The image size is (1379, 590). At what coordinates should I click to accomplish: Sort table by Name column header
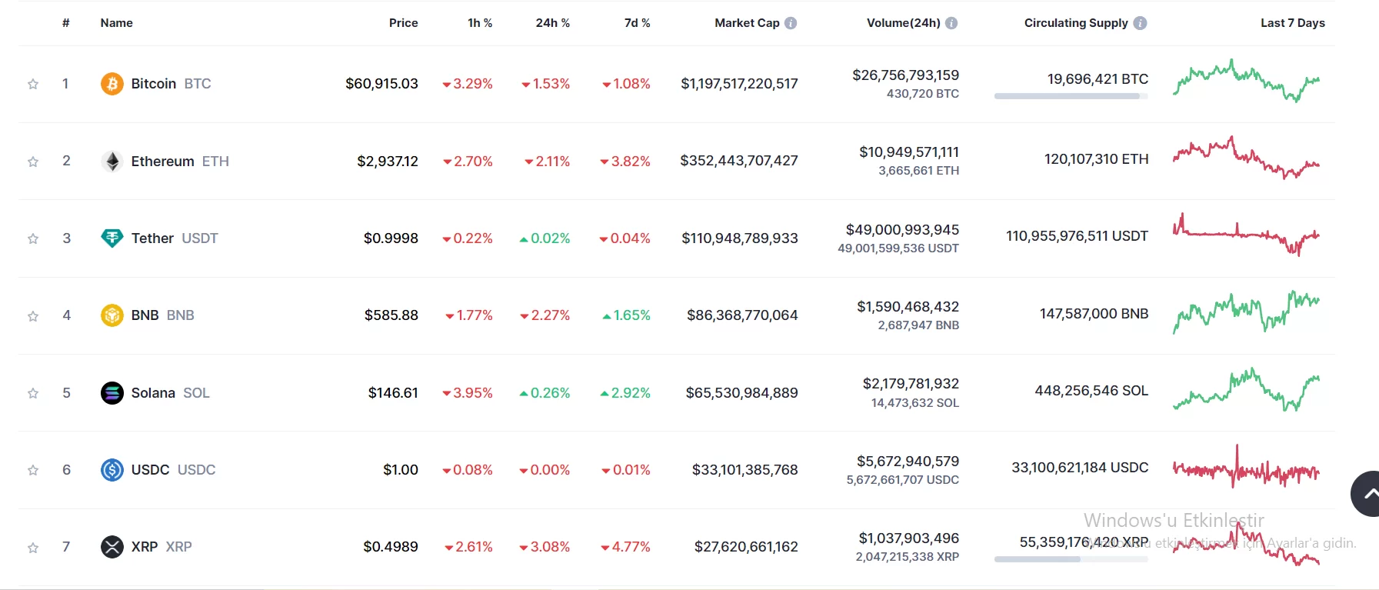(116, 23)
